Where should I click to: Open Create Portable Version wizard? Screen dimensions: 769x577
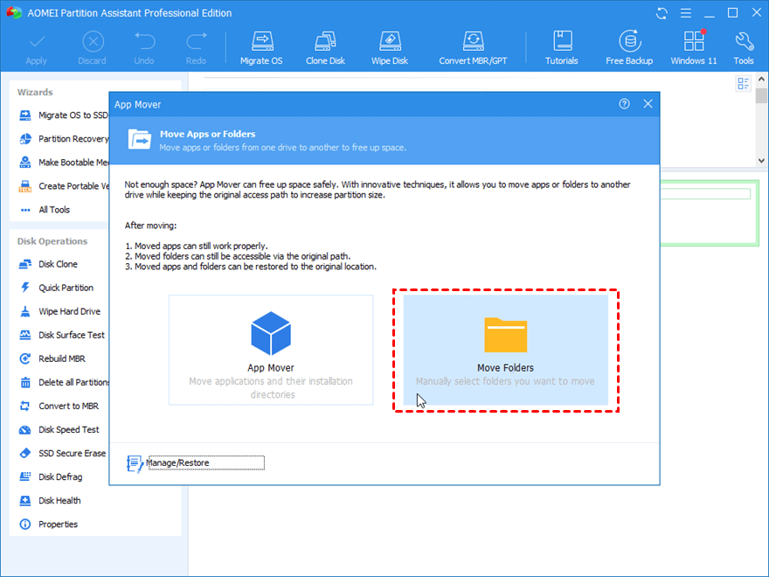[x=63, y=186]
